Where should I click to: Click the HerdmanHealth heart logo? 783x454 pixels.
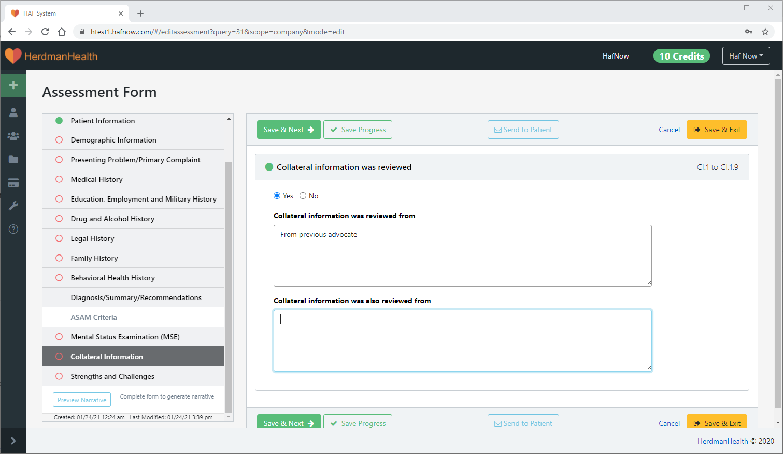click(13, 56)
